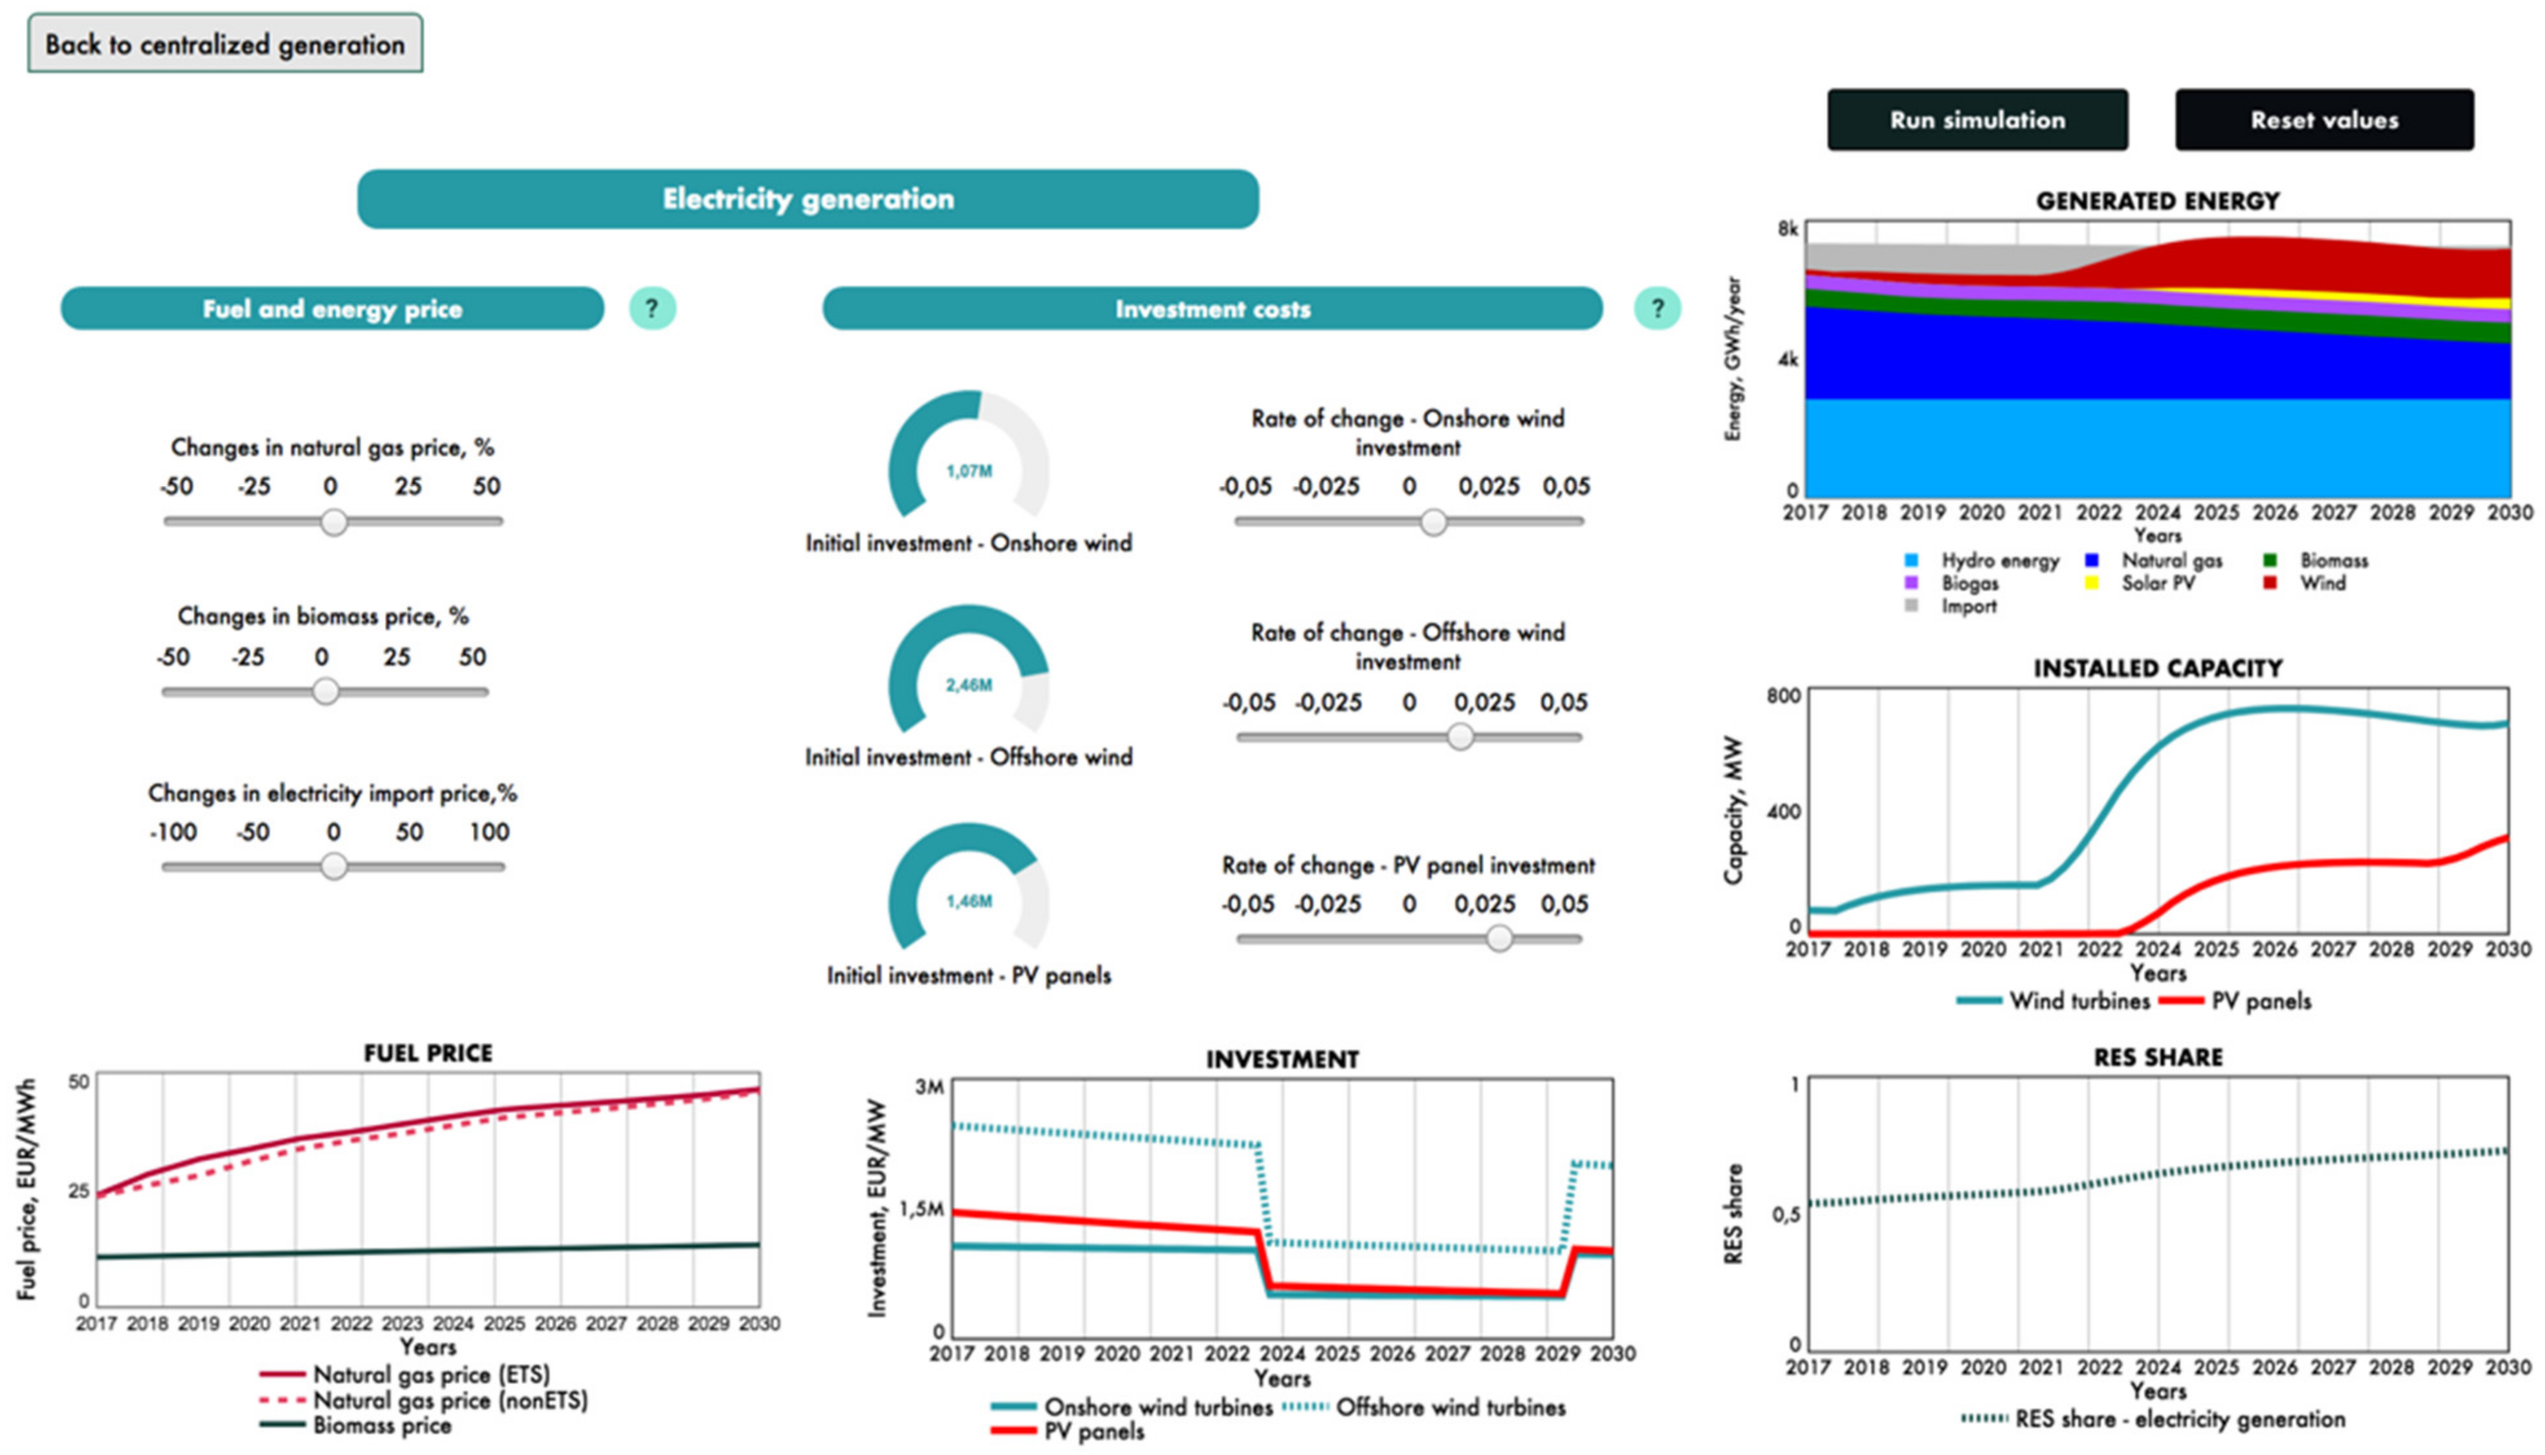The height and width of the screenshot is (1455, 2545).
Task: Click the natural gas price slider handle
Action: [334, 522]
